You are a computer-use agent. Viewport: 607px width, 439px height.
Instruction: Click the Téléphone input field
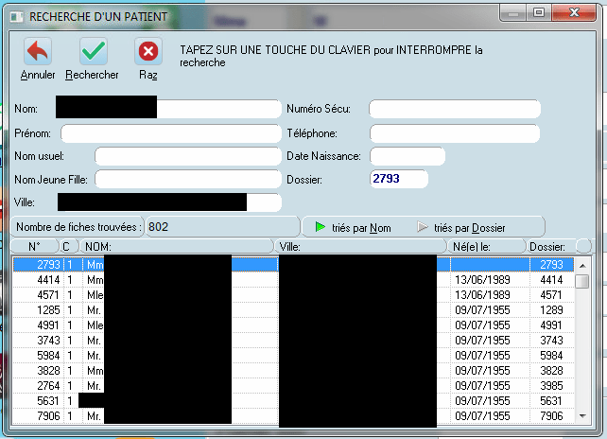click(453, 133)
